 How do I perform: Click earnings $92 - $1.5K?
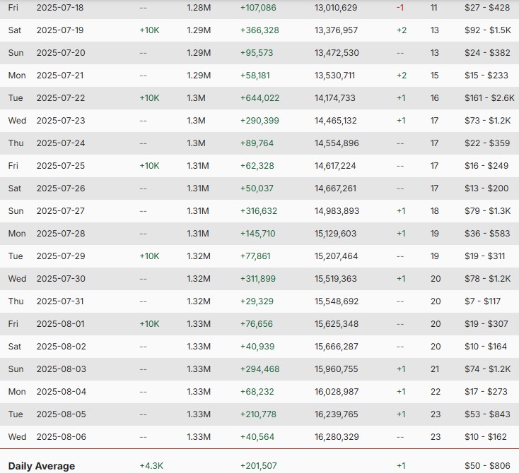[488, 30]
